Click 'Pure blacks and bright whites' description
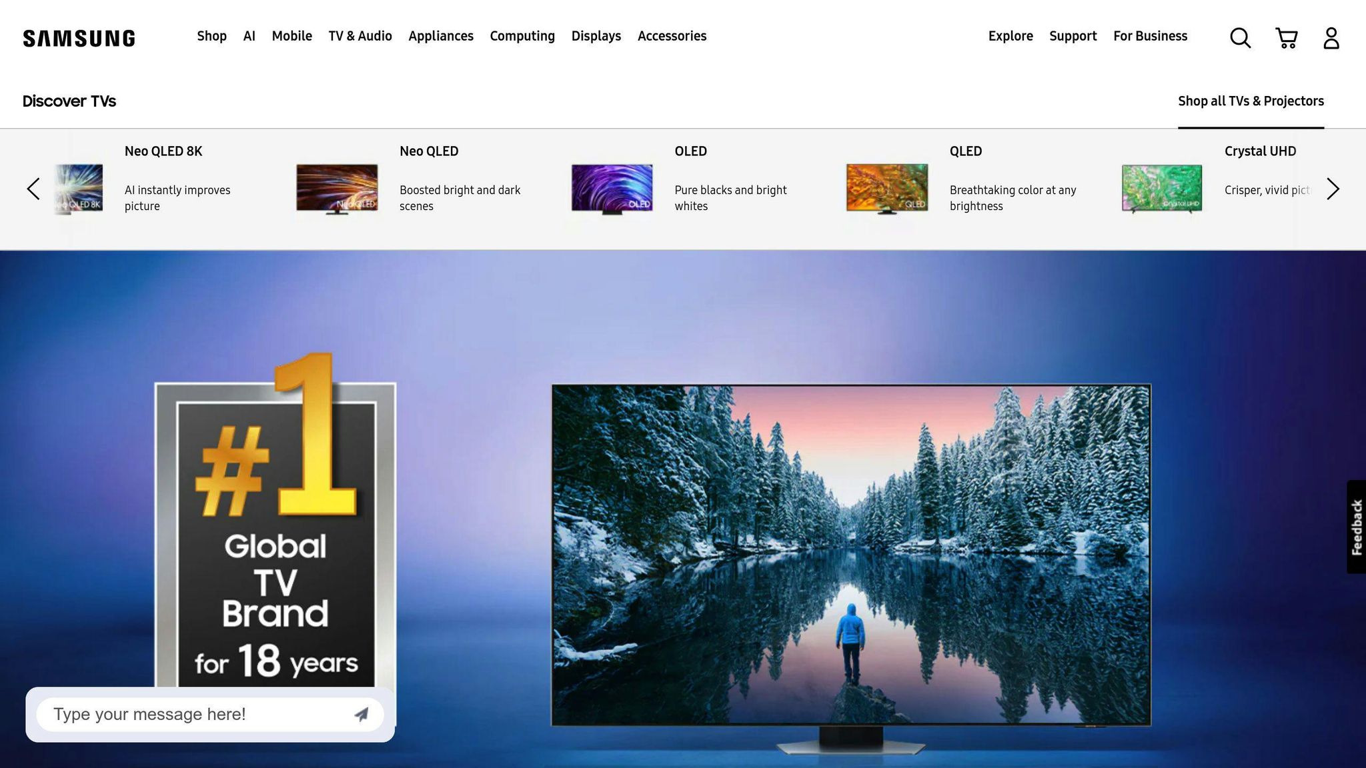Screen dimensions: 1366x768 coord(730,198)
